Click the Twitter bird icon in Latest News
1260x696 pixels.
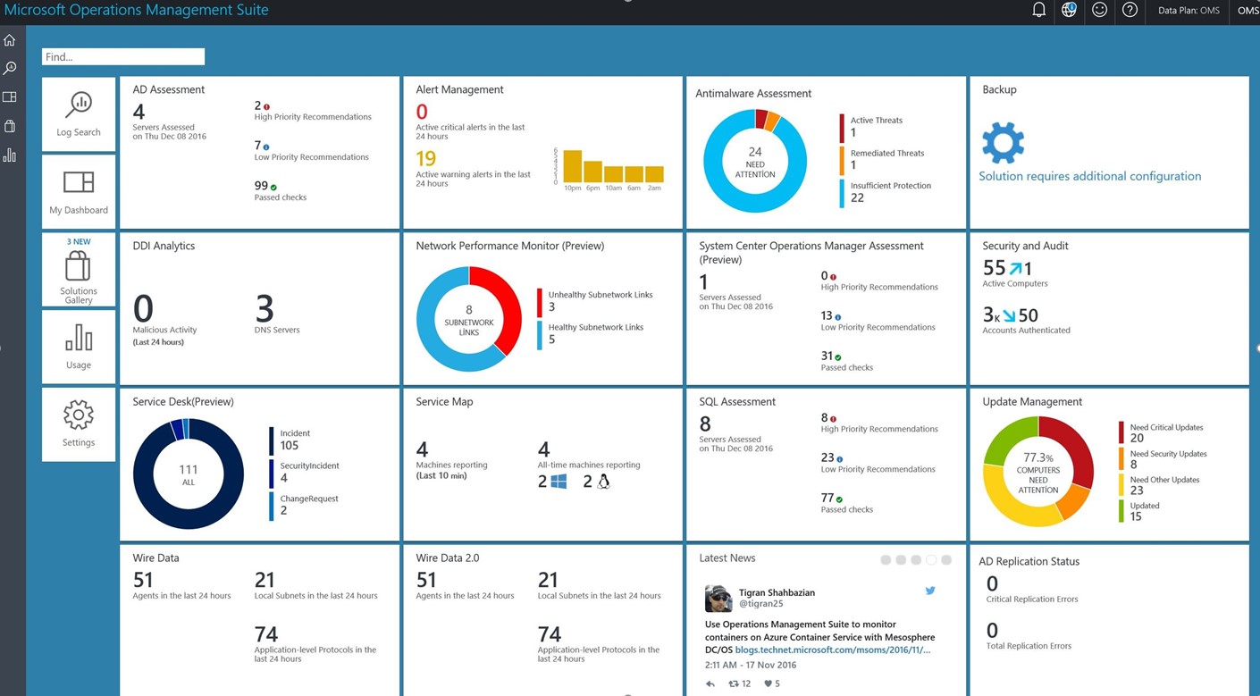[930, 591]
